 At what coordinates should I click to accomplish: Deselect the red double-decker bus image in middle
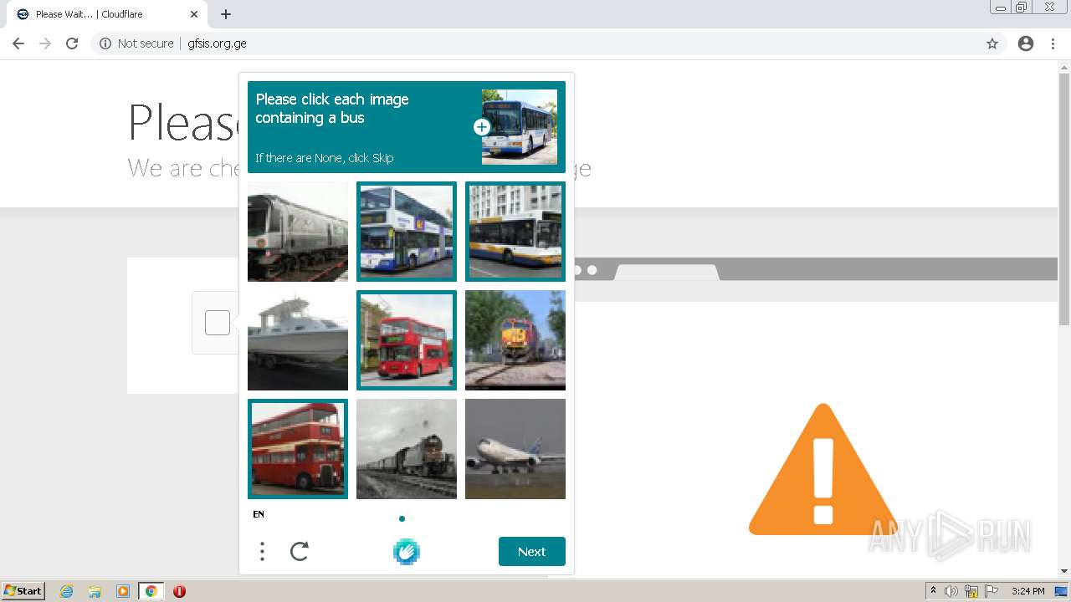[407, 340]
